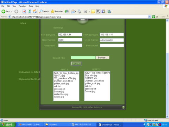Click the yellow Discuss note icon
169x127 pixels.
(x=93, y=12)
